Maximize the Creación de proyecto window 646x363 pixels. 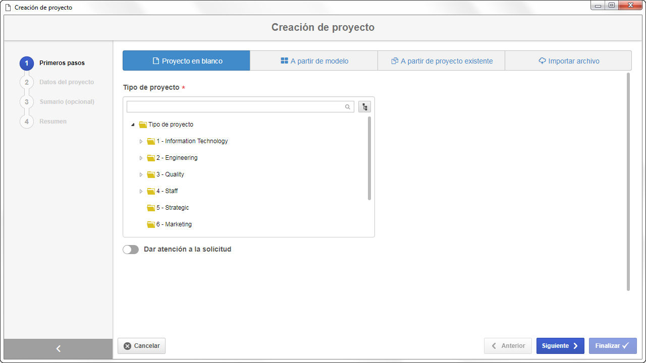point(611,5)
